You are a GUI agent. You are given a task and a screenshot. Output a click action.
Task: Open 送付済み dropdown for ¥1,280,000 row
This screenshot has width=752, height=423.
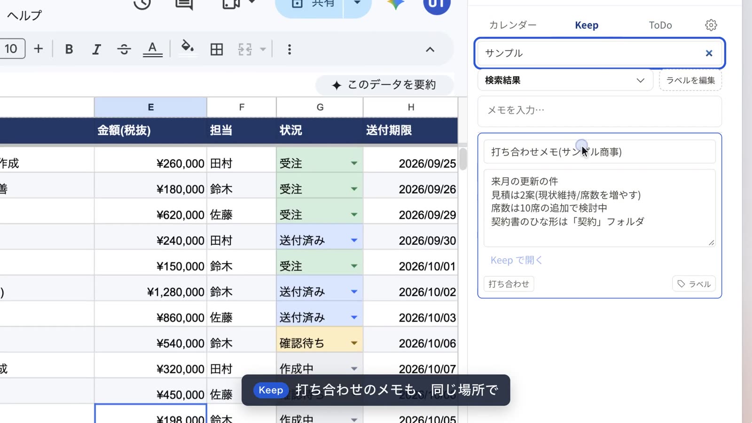tap(354, 292)
